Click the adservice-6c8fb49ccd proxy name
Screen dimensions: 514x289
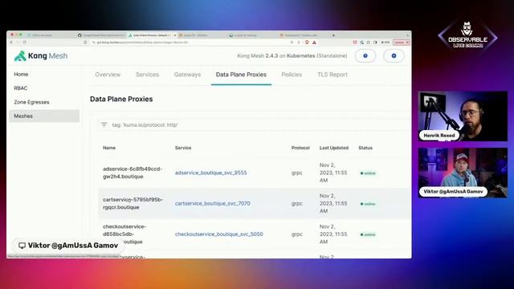pyautogui.click(x=133, y=173)
